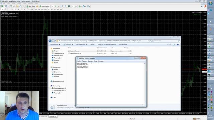Draw a vertical line tool
Image resolution: width=214 pixels, height=120 pixels.
tap(9, 9)
